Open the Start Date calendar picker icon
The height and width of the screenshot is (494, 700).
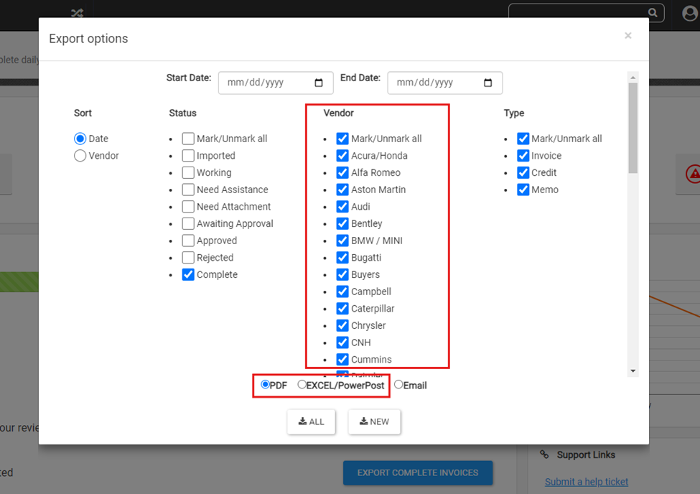318,83
